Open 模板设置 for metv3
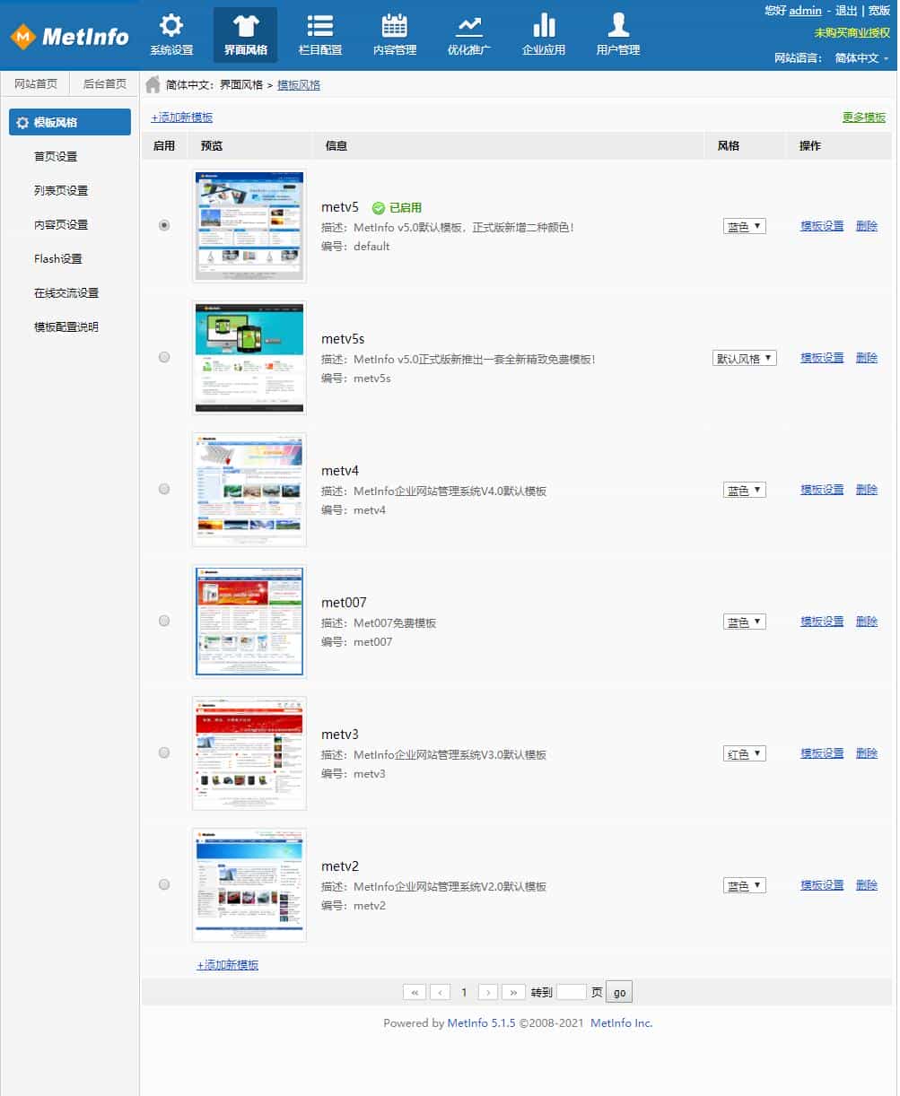Image resolution: width=900 pixels, height=1096 pixels. point(822,753)
